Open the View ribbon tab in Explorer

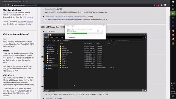62,37
